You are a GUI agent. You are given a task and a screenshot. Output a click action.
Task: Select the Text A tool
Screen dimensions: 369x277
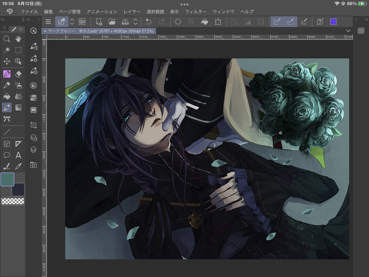pos(18,155)
